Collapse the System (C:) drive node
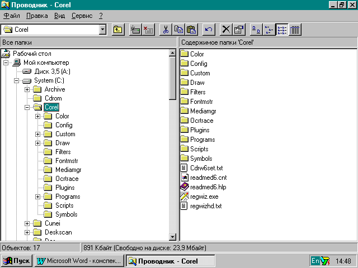The height and width of the screenshot is (268, 358). point(16,80)
